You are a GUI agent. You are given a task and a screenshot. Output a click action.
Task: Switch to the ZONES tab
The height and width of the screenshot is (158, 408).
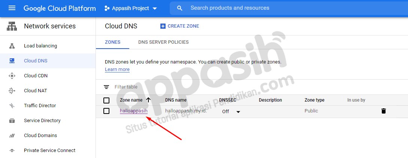pyautogui.click(x=112, y=42)
